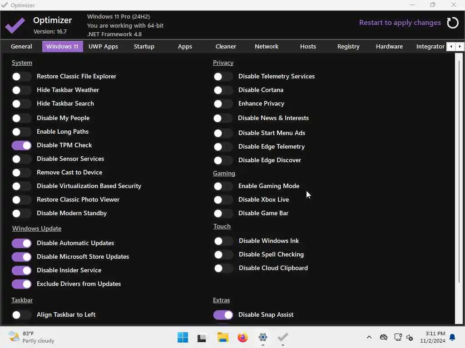This screenshot has height=348, width=465.
Task: Toggle Disable Telemetry Services switch
Action: 223,77
